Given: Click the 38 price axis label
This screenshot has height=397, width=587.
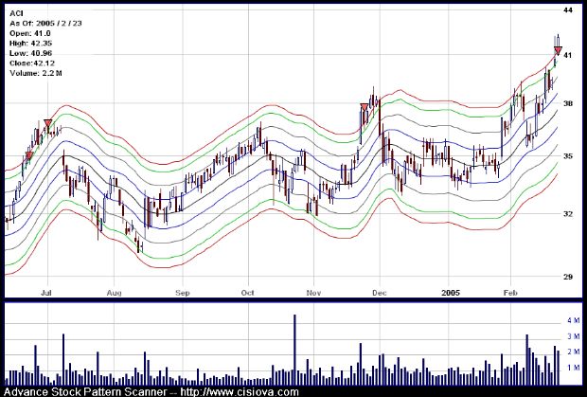Looking at the screenshot, I should click(568, 103).
